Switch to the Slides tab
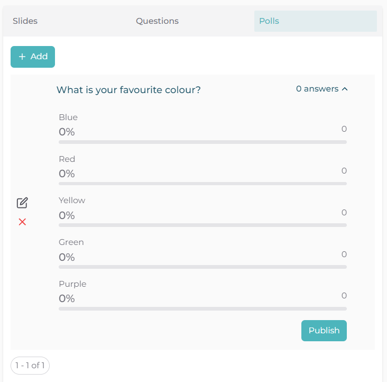 click(25, 21)
